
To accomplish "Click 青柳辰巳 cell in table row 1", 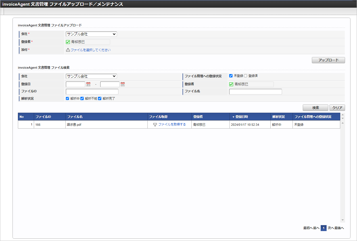I will tap(211, 125).
